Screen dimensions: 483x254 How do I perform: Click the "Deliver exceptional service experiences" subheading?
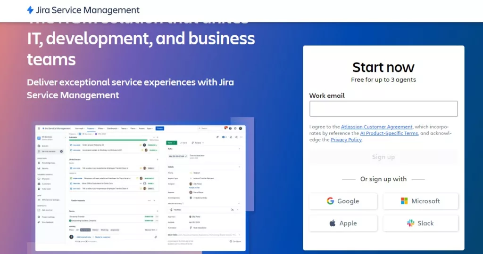pos(130,88)
